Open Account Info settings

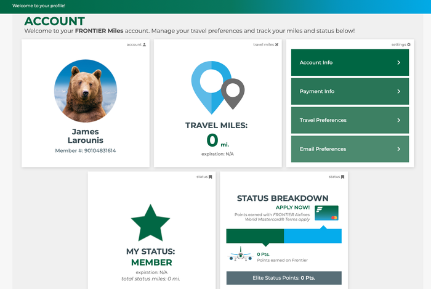pos(350,62)
